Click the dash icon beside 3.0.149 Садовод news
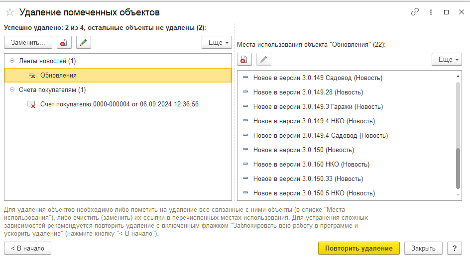The width and height of the screenshot is (470, 261). point(245,78)
